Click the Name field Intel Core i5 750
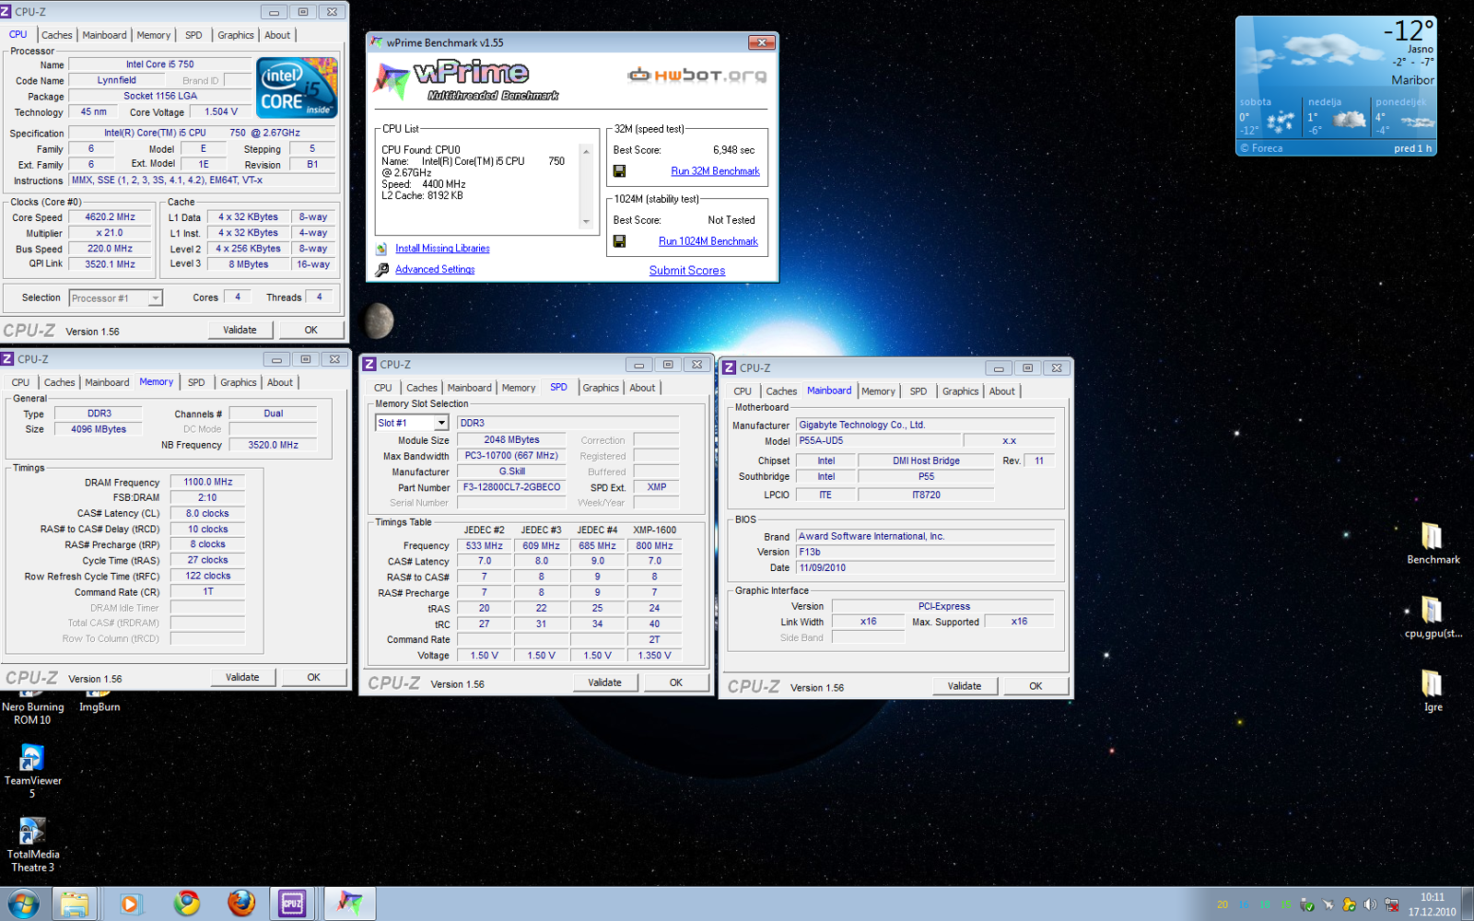Image resolution: width=1474 pixels, height=921 pixels. point(160,64)
